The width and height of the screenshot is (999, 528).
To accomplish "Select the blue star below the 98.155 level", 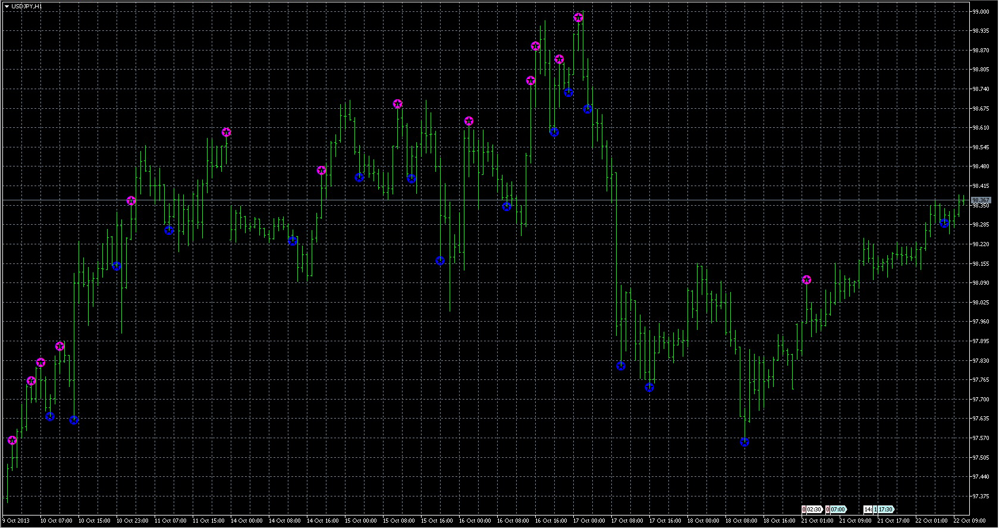I will 440,261.
